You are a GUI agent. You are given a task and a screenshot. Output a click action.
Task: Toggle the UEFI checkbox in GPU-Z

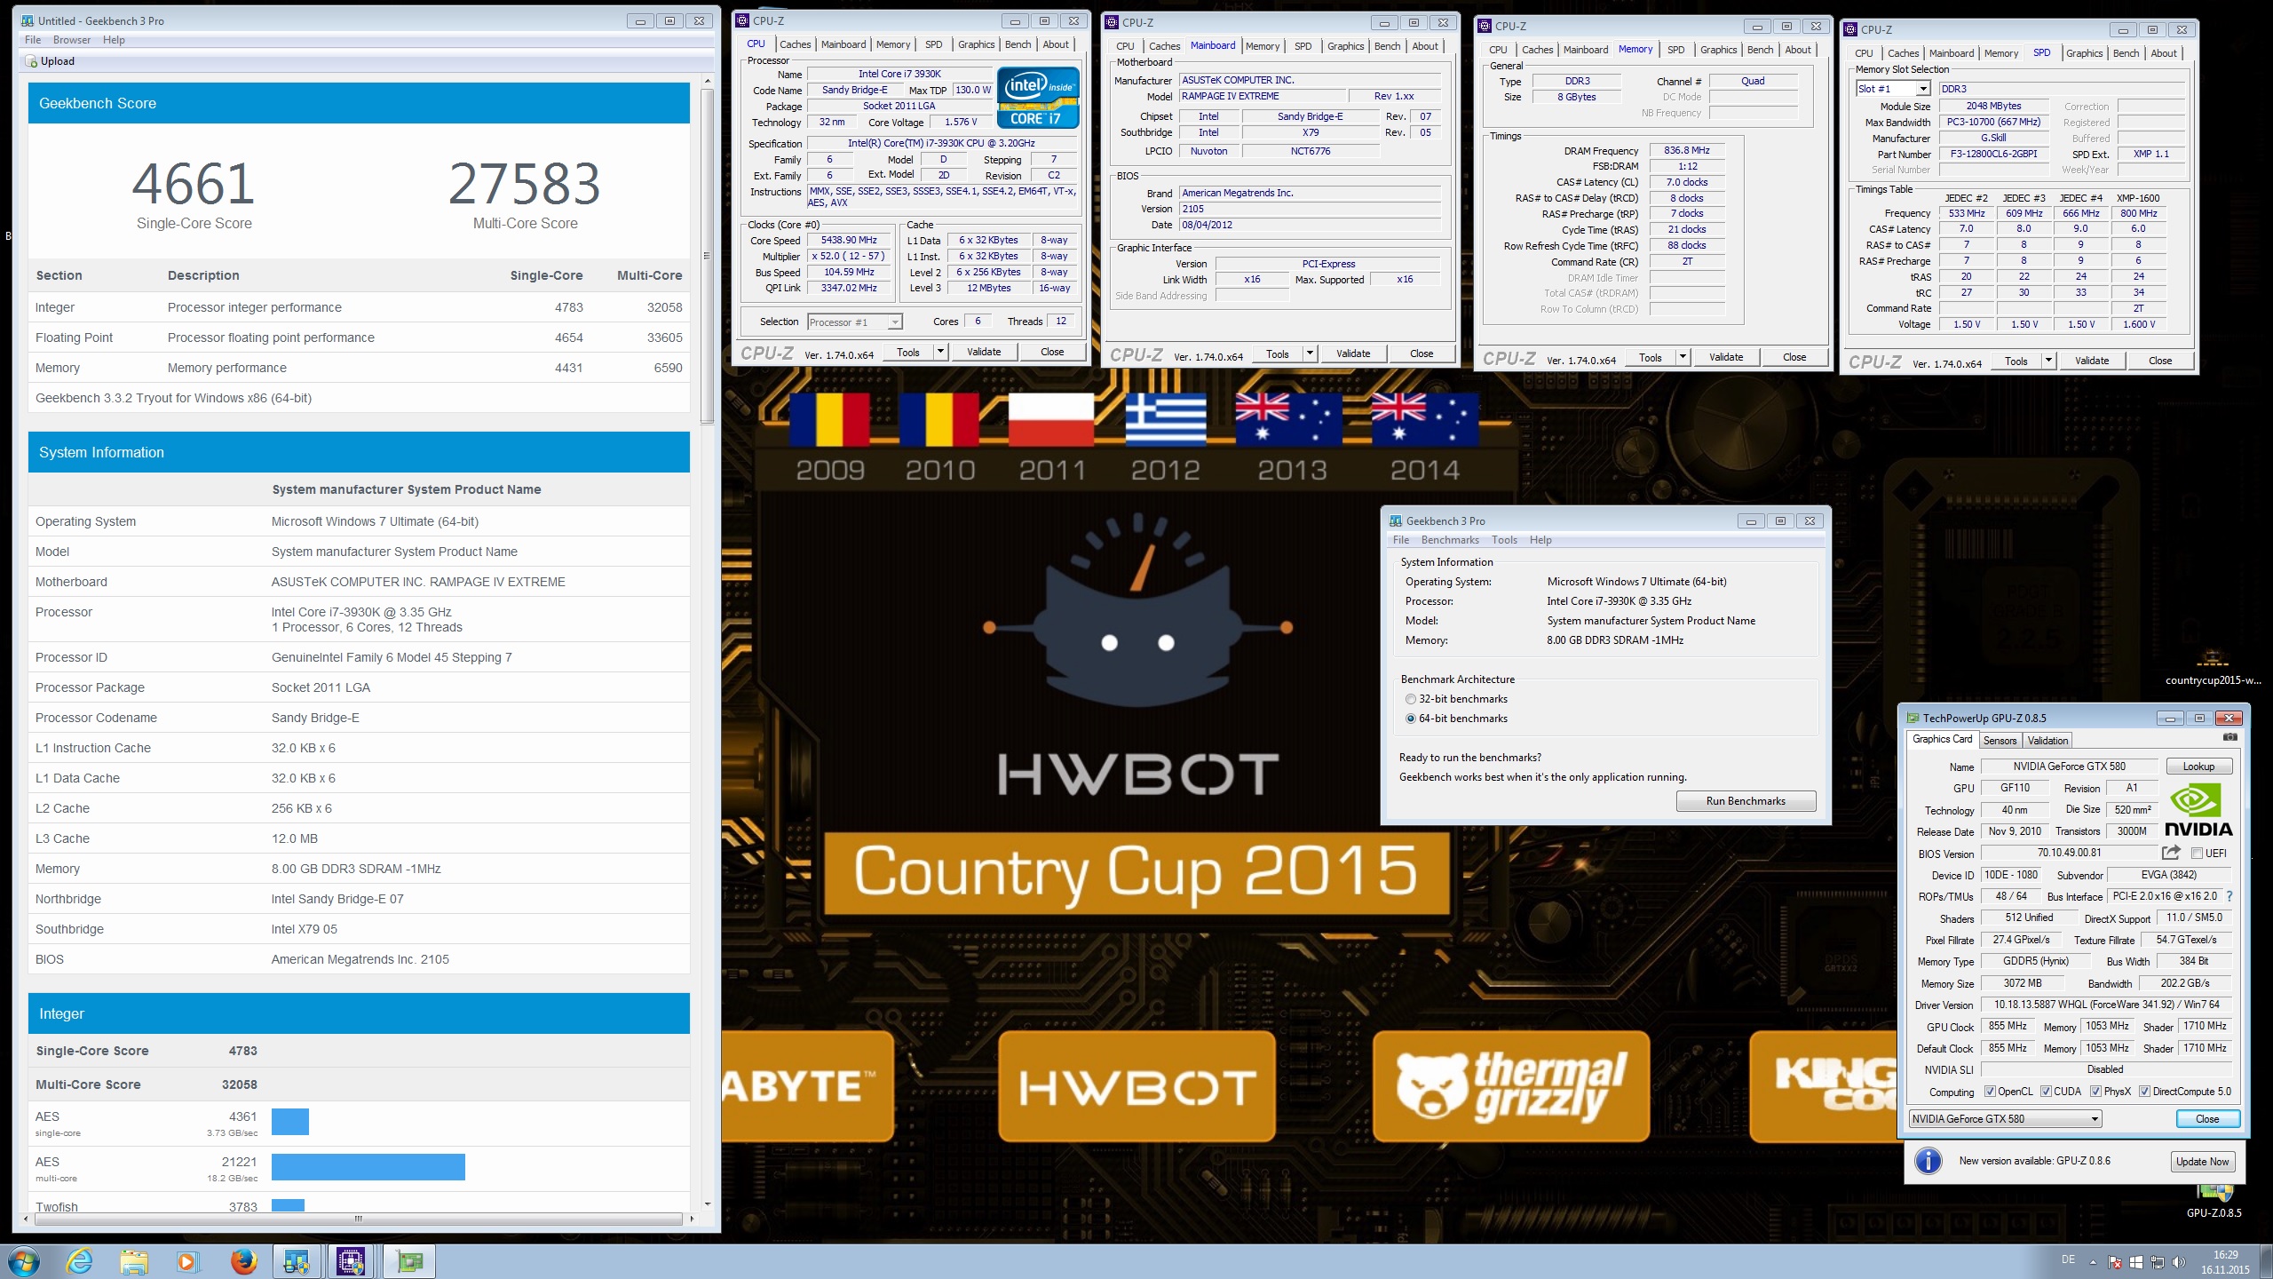pyautogui.click(x=2197, y=854)
